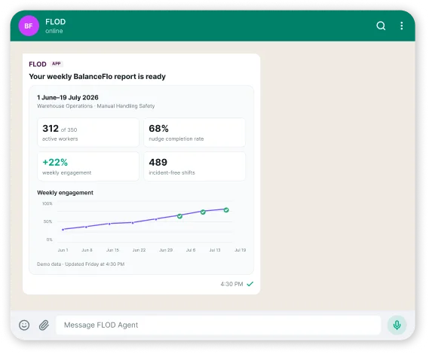Open the three-dot more options menu
Screen dimensions: 429x354
(401, 26)
